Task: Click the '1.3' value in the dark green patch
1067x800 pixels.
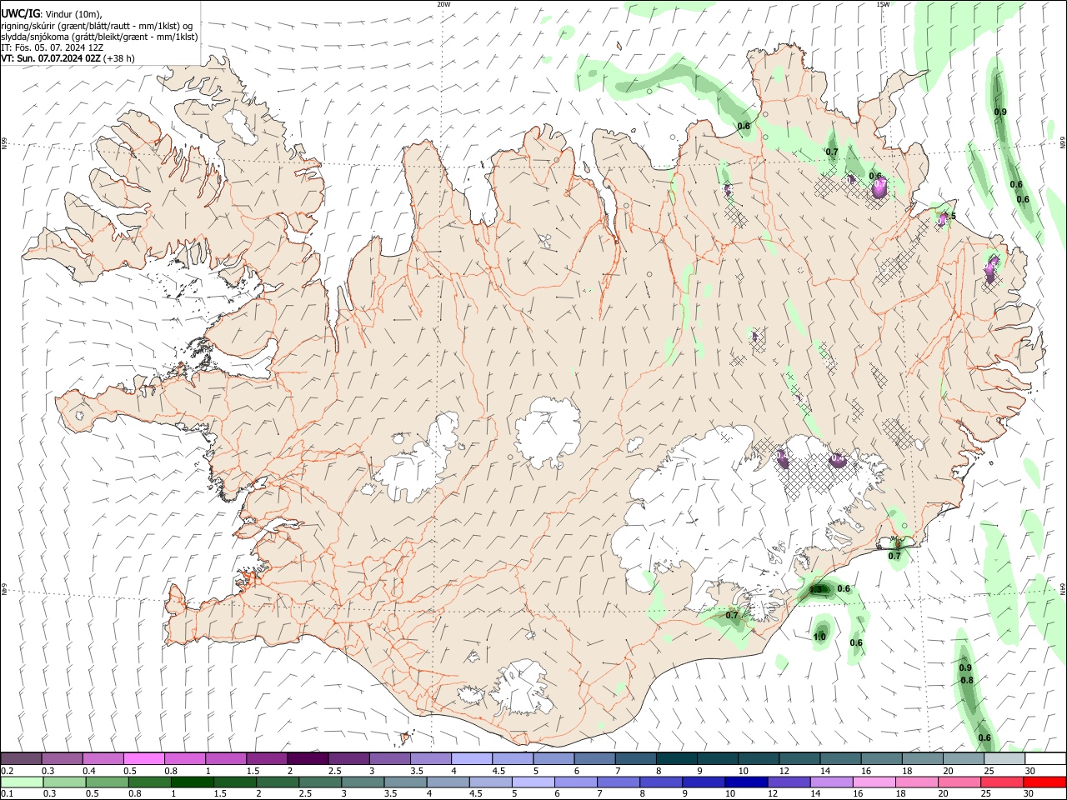Action: [x=816, y=589]
